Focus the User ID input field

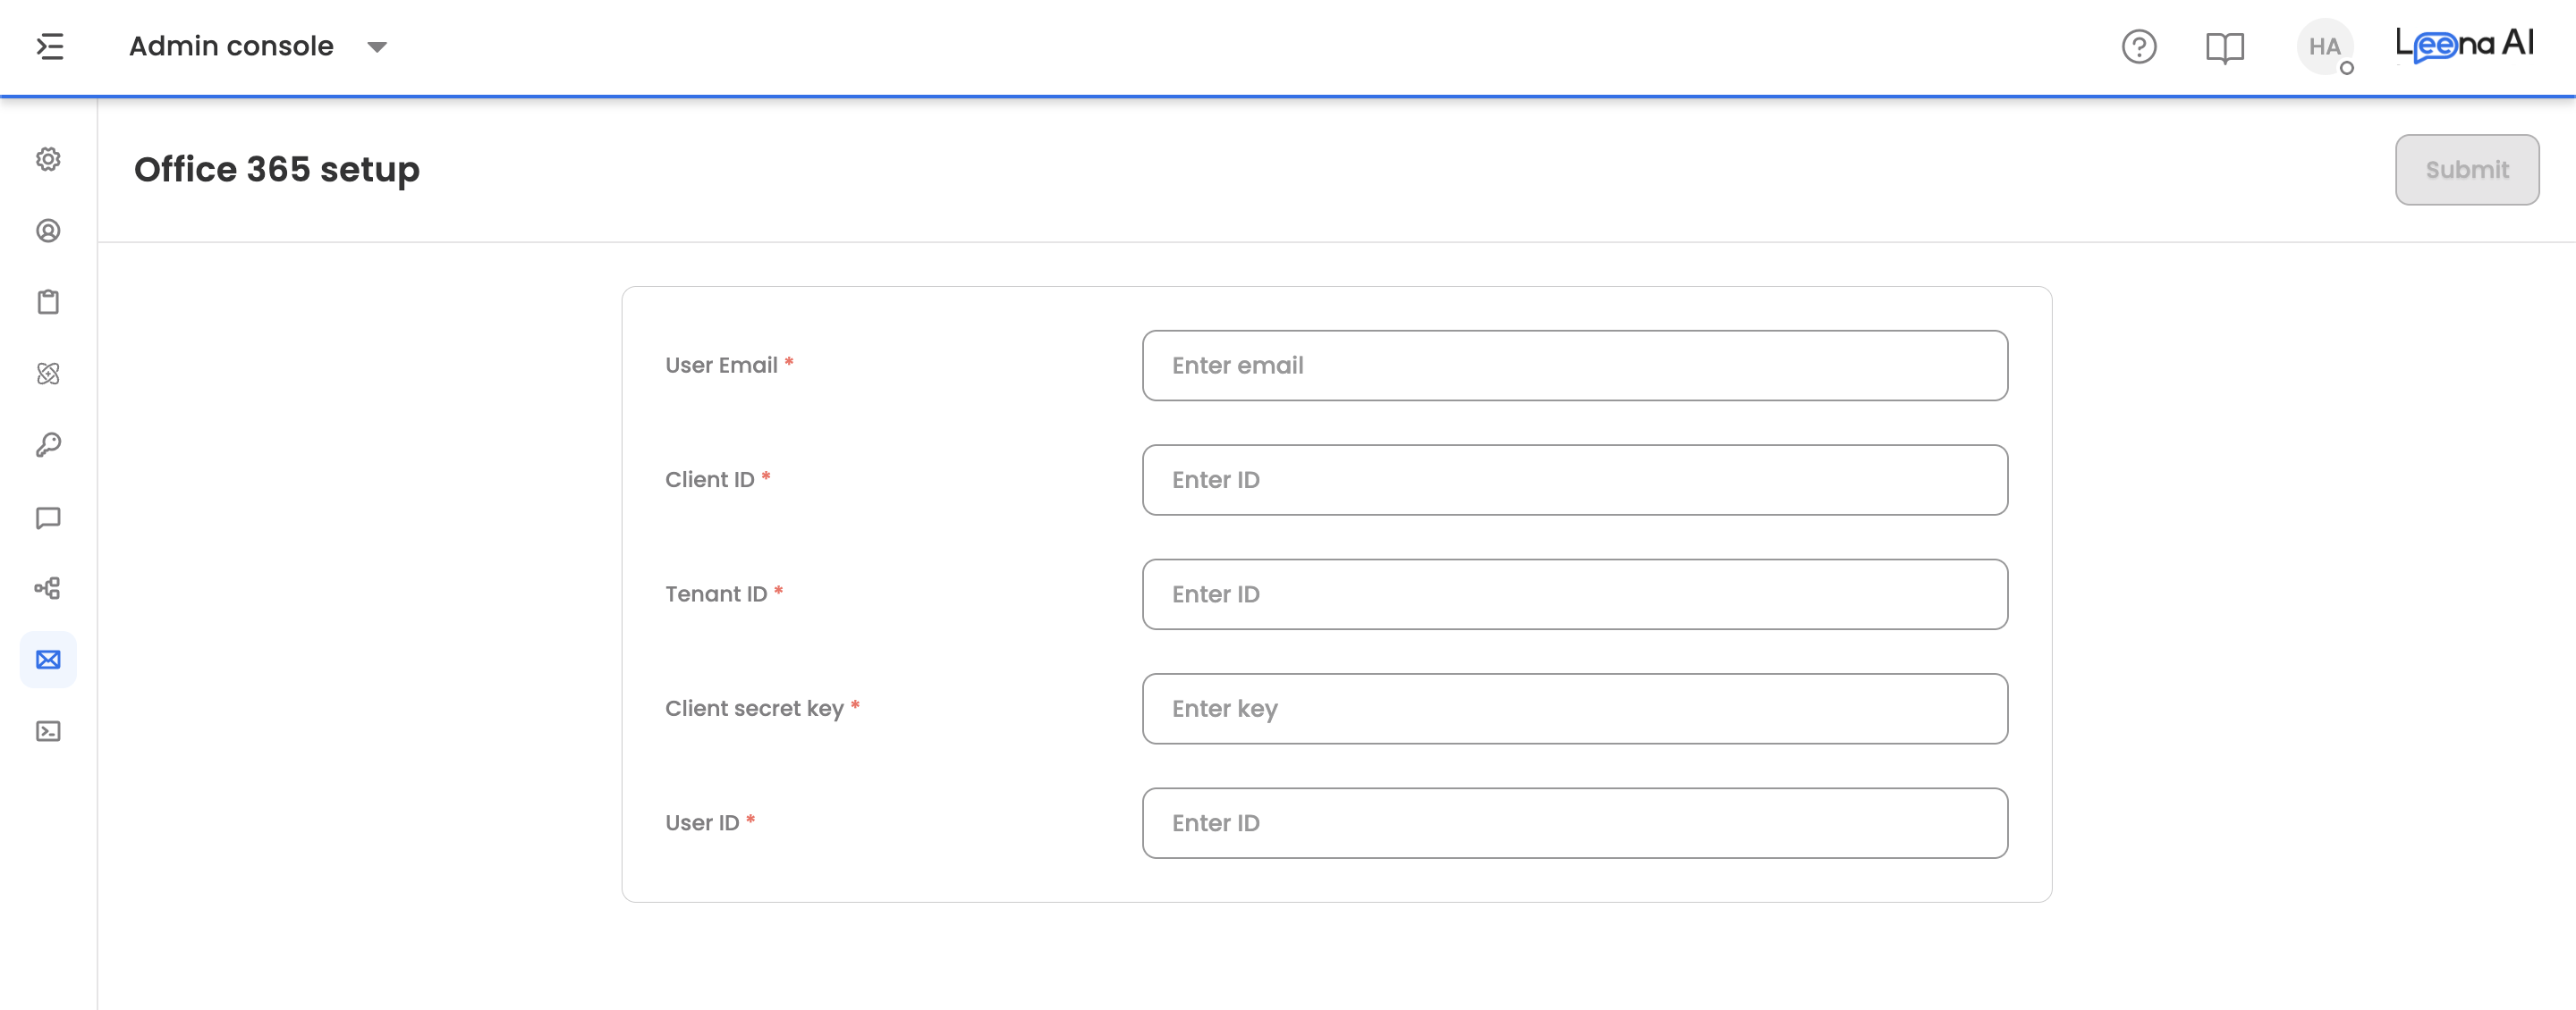1575,823
